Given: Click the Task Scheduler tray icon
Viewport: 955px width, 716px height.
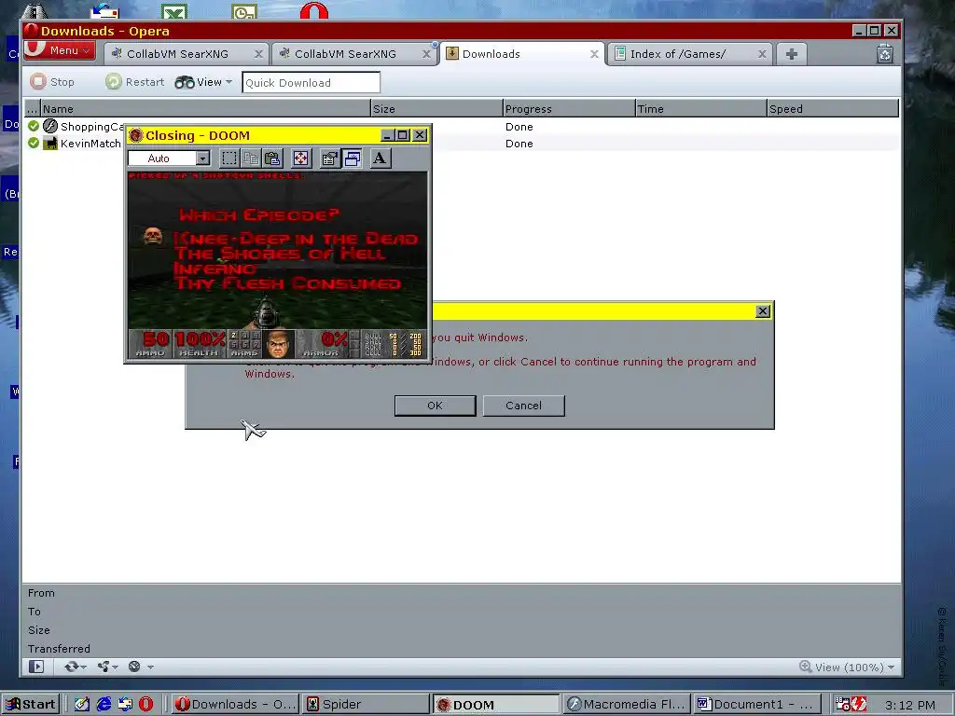Looking at the screenshot, I should pyautogui.click(x=843, y=705).
